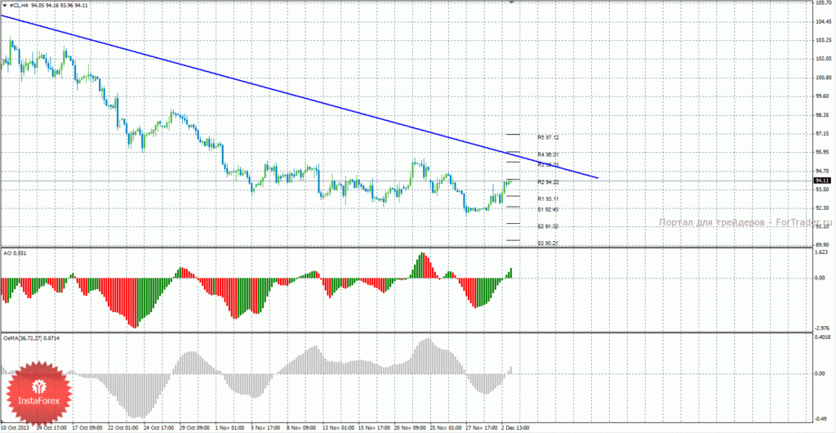Click the #CL,H4 chart title text
The image size is (836, 433).
point(20,4)
